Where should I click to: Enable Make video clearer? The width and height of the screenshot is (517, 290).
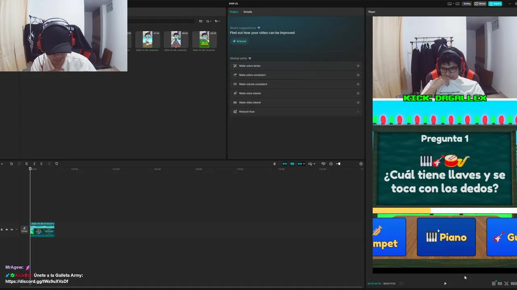pos(358,102)
